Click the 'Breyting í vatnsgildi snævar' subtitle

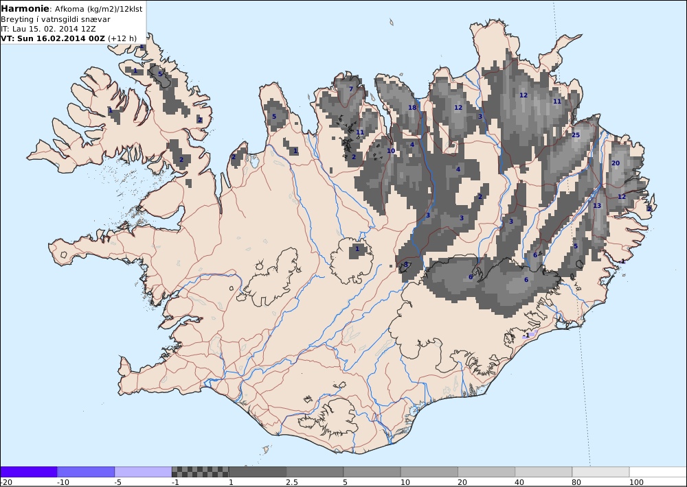tap(55, 19)
